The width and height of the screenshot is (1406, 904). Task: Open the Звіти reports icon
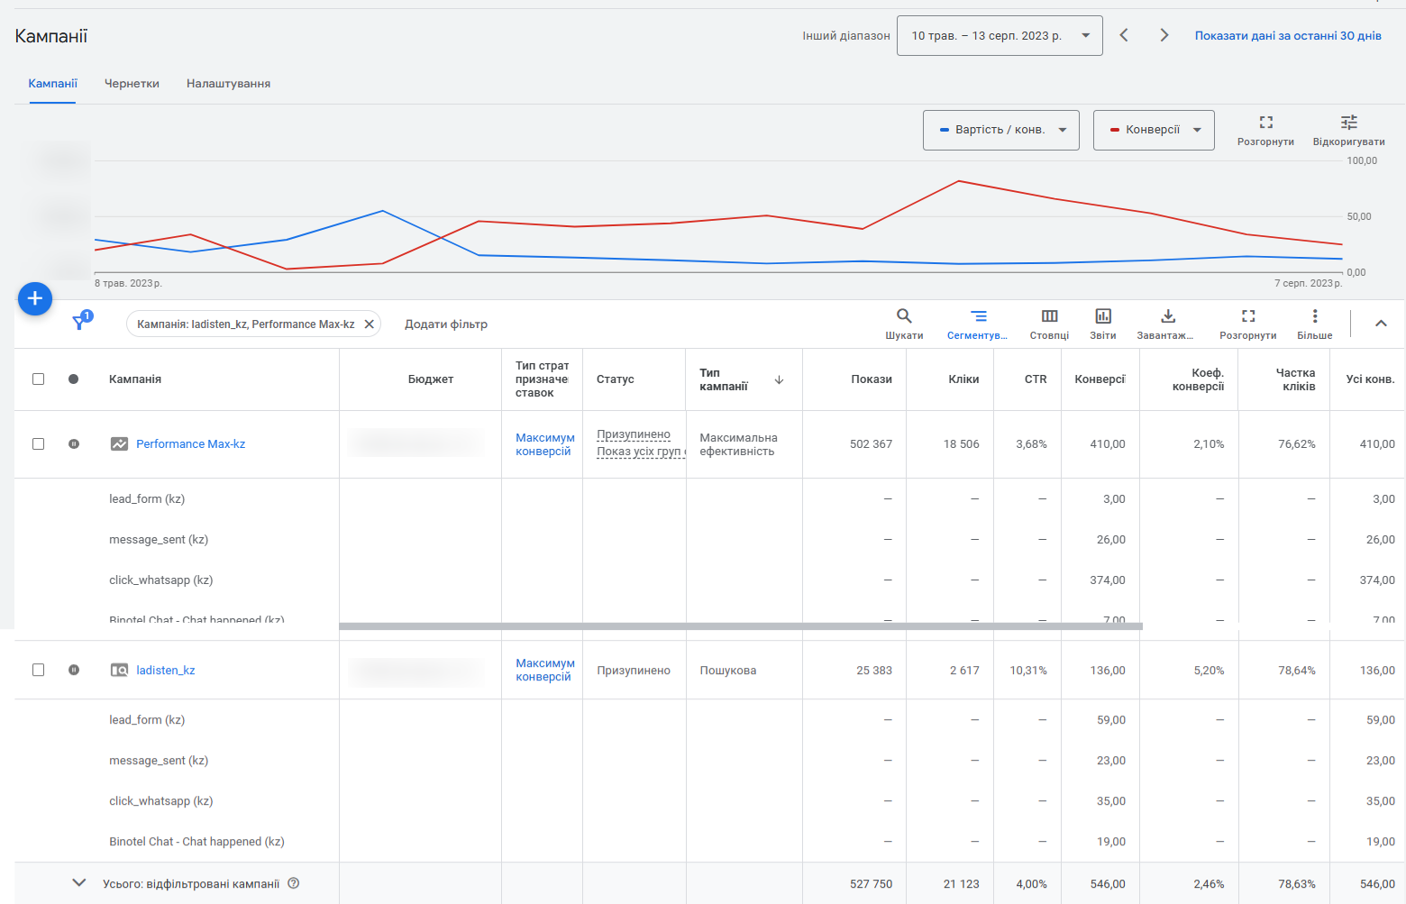(x=1102, y=323)
